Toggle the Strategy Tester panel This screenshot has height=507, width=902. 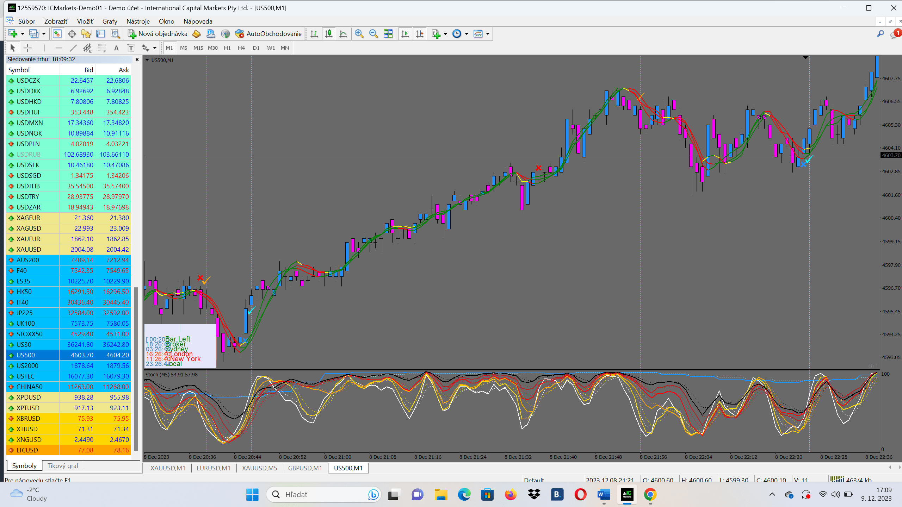click(115, 34)
